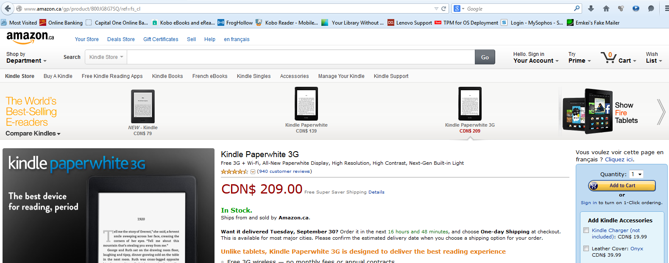Screen dimensions: 669x263
Task: Open the Your Store link
Action: coord(86,39)
